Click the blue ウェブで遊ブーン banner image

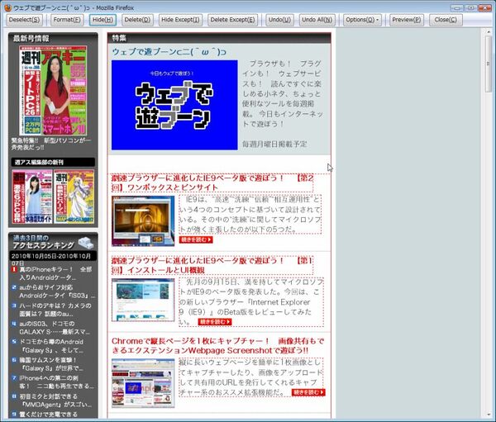click(174, 105)
